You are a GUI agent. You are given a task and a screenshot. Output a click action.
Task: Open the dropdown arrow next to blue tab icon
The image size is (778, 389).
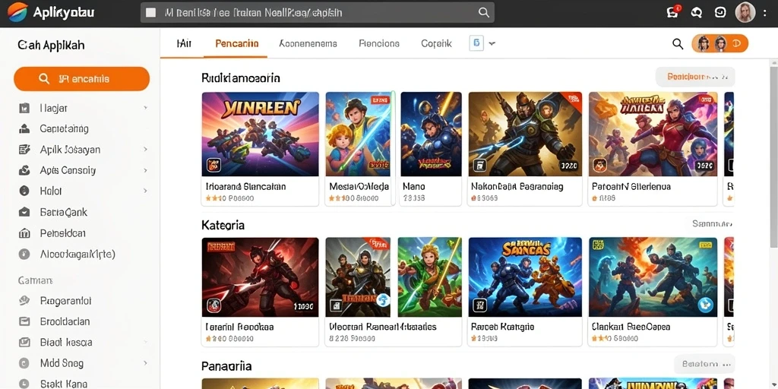(492, 43)
